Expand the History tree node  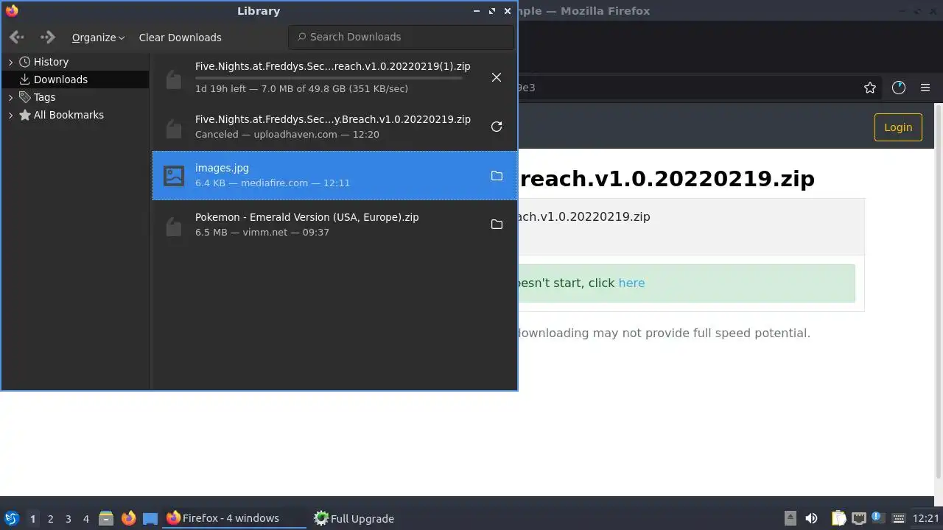click(11, 62)
